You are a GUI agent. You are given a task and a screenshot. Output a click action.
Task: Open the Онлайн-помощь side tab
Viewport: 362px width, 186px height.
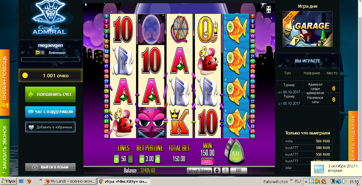(5, 82)
